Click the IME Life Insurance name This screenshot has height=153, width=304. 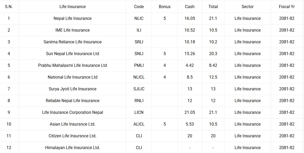(73, 30)
